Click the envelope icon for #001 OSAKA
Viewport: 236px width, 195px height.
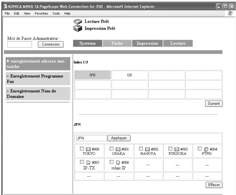click(x=118, y=149)
